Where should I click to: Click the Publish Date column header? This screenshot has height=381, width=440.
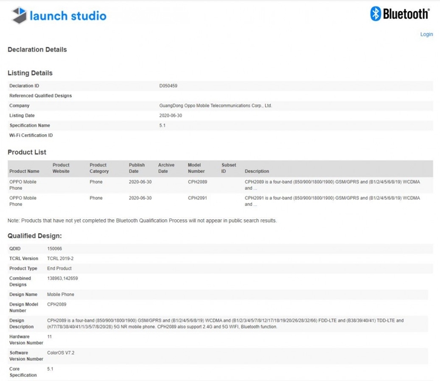tap(137, 168)
